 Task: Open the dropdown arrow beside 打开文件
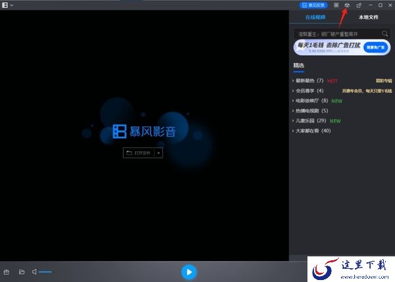pos(159,153)
